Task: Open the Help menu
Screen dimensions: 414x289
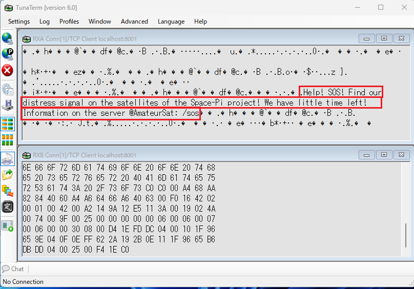Action: tap(201, 22)
